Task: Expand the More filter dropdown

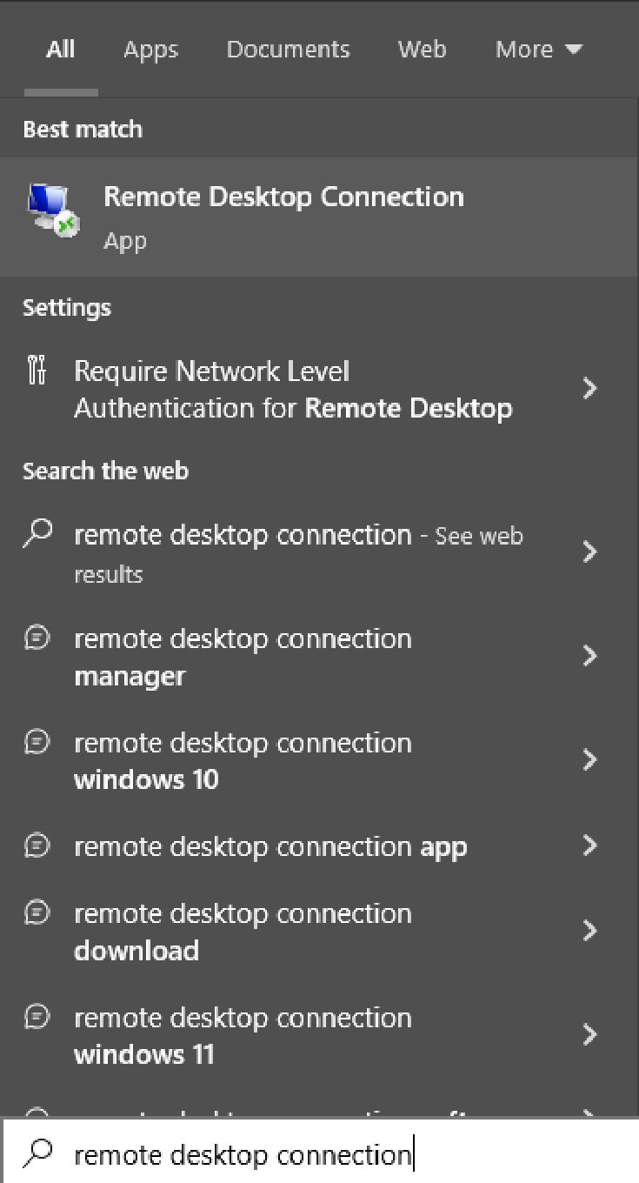Action: pyautogui.click(x=538, y=50)
